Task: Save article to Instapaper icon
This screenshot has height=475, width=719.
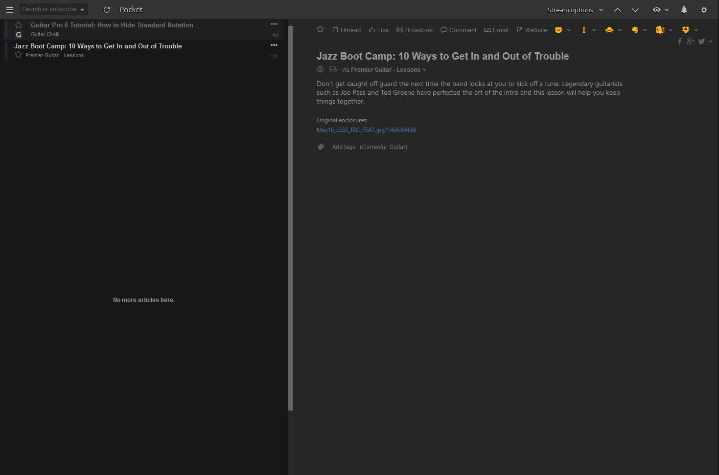Action: click(584, 30)
